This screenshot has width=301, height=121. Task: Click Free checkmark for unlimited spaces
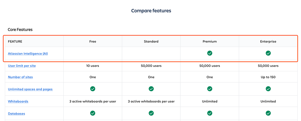click(x=93, y=89)
